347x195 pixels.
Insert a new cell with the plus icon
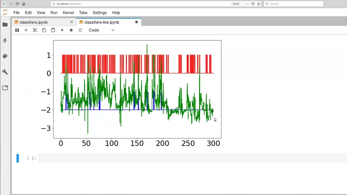tap(26, 30)
